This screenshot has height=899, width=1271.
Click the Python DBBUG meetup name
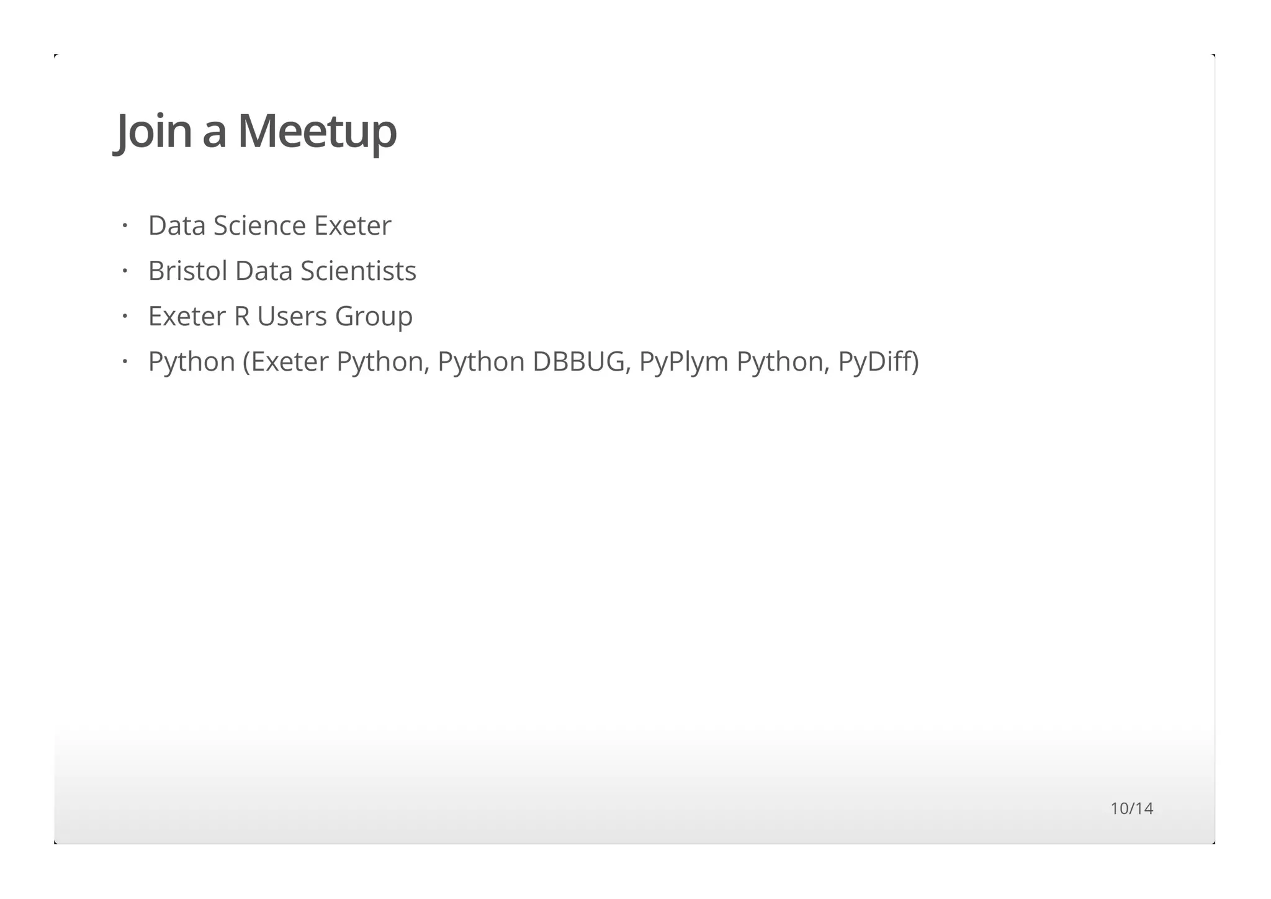point(531,361)
